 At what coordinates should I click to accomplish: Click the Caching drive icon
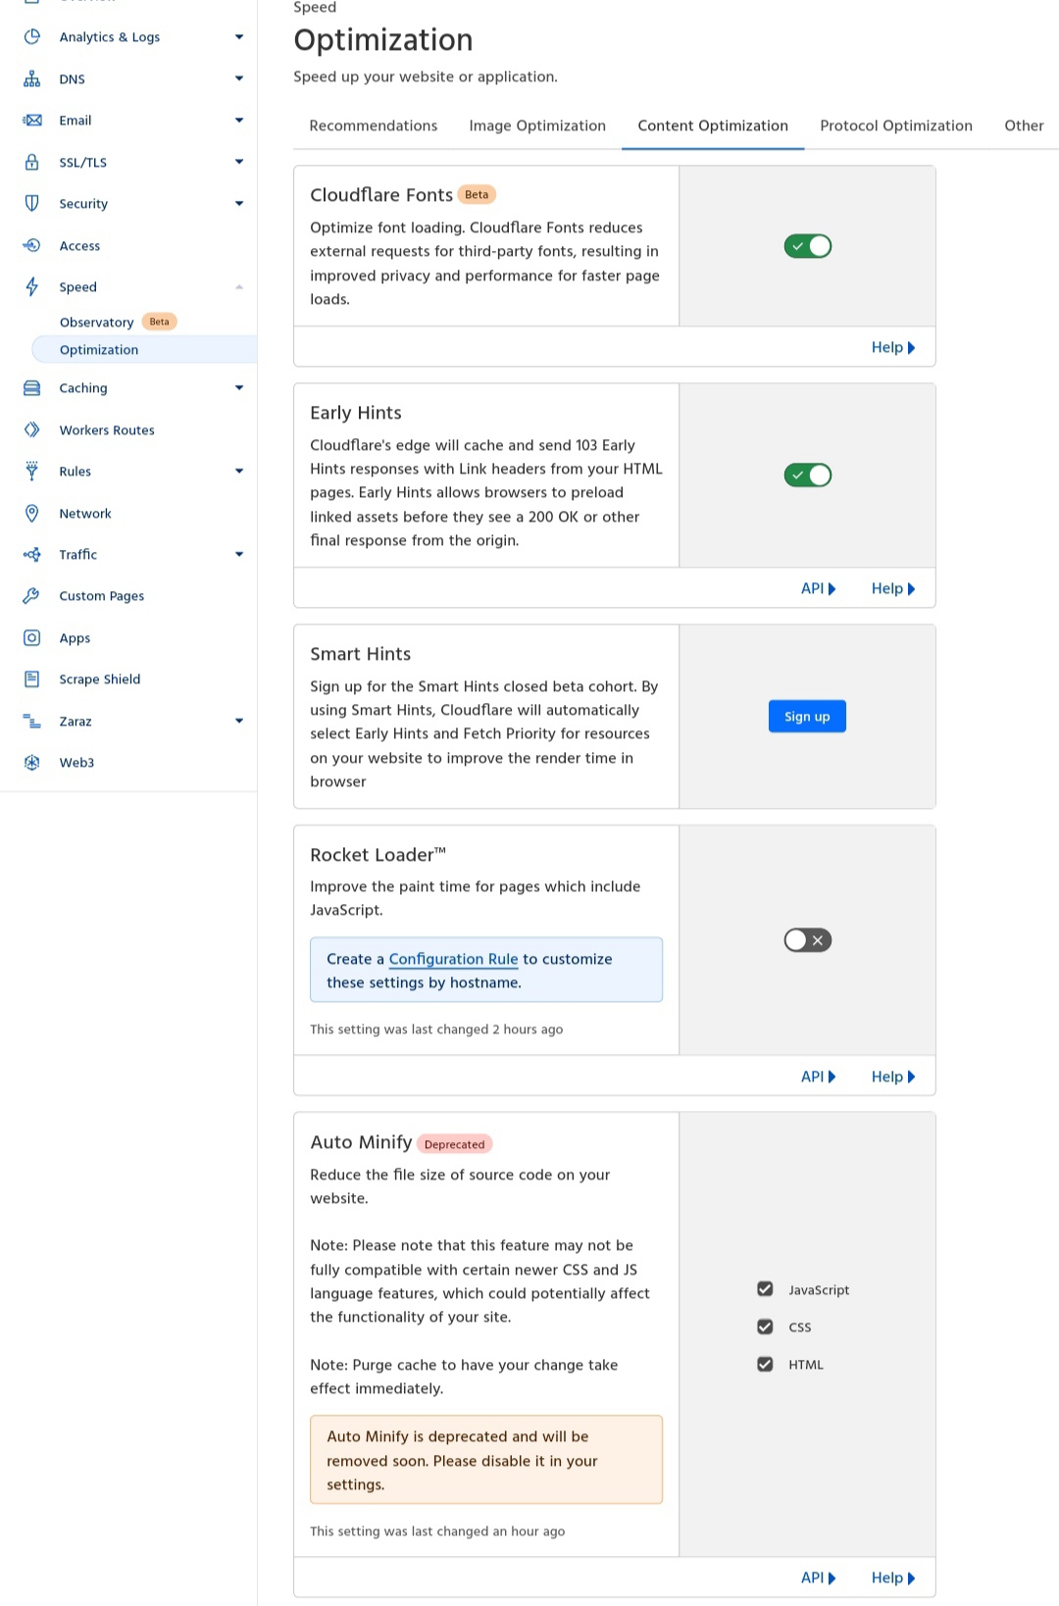pos(32,387)
